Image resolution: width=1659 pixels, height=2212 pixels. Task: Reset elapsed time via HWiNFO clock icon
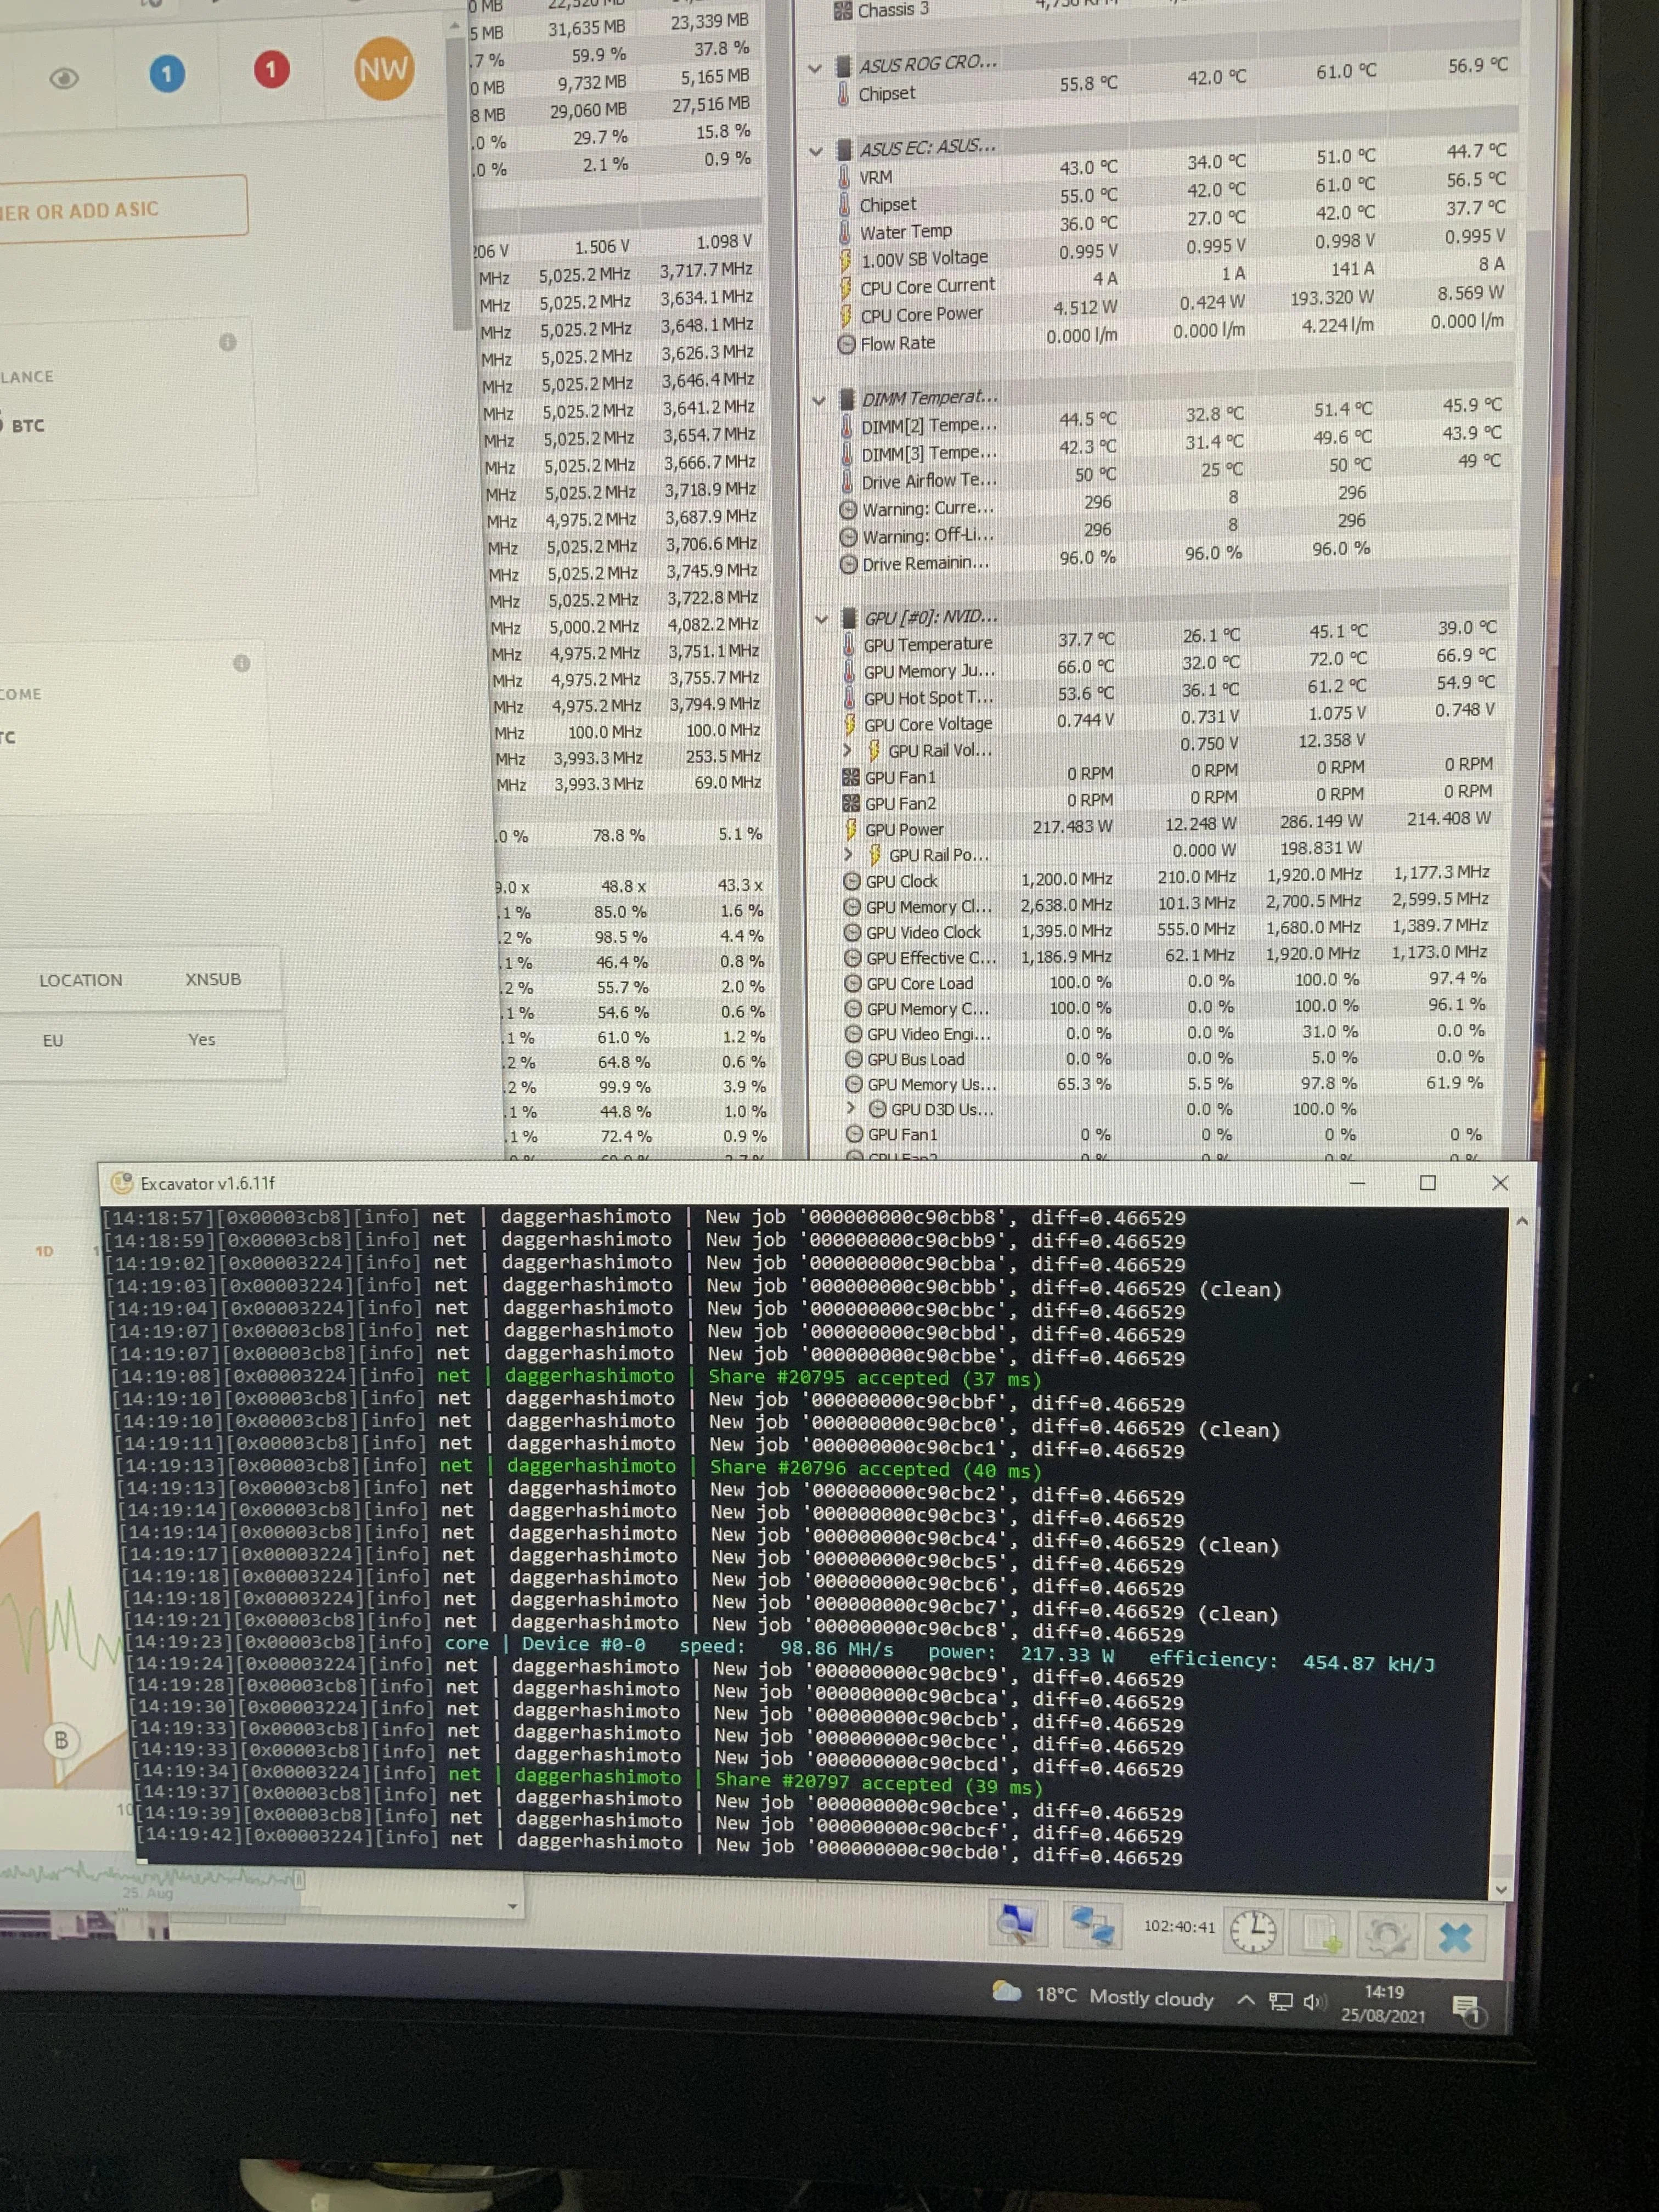[x=1253, y=1930]
